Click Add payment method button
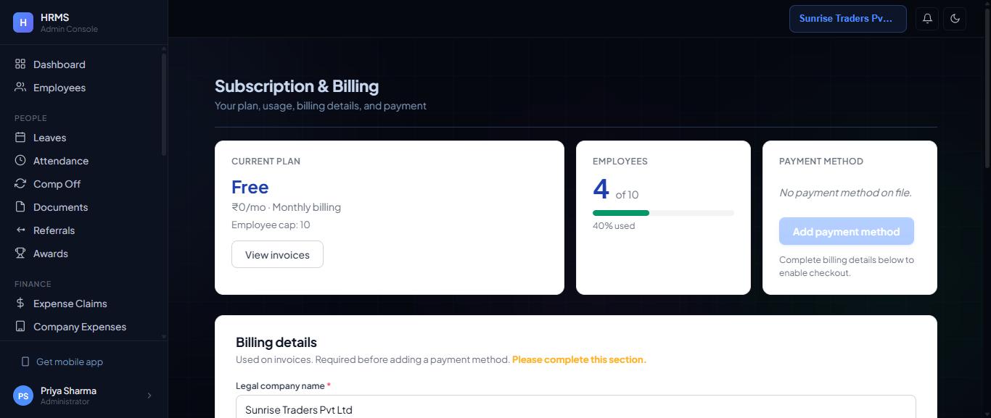Viewport: 991px width, 418px height. pyautogui.click(x=847, y=232)
